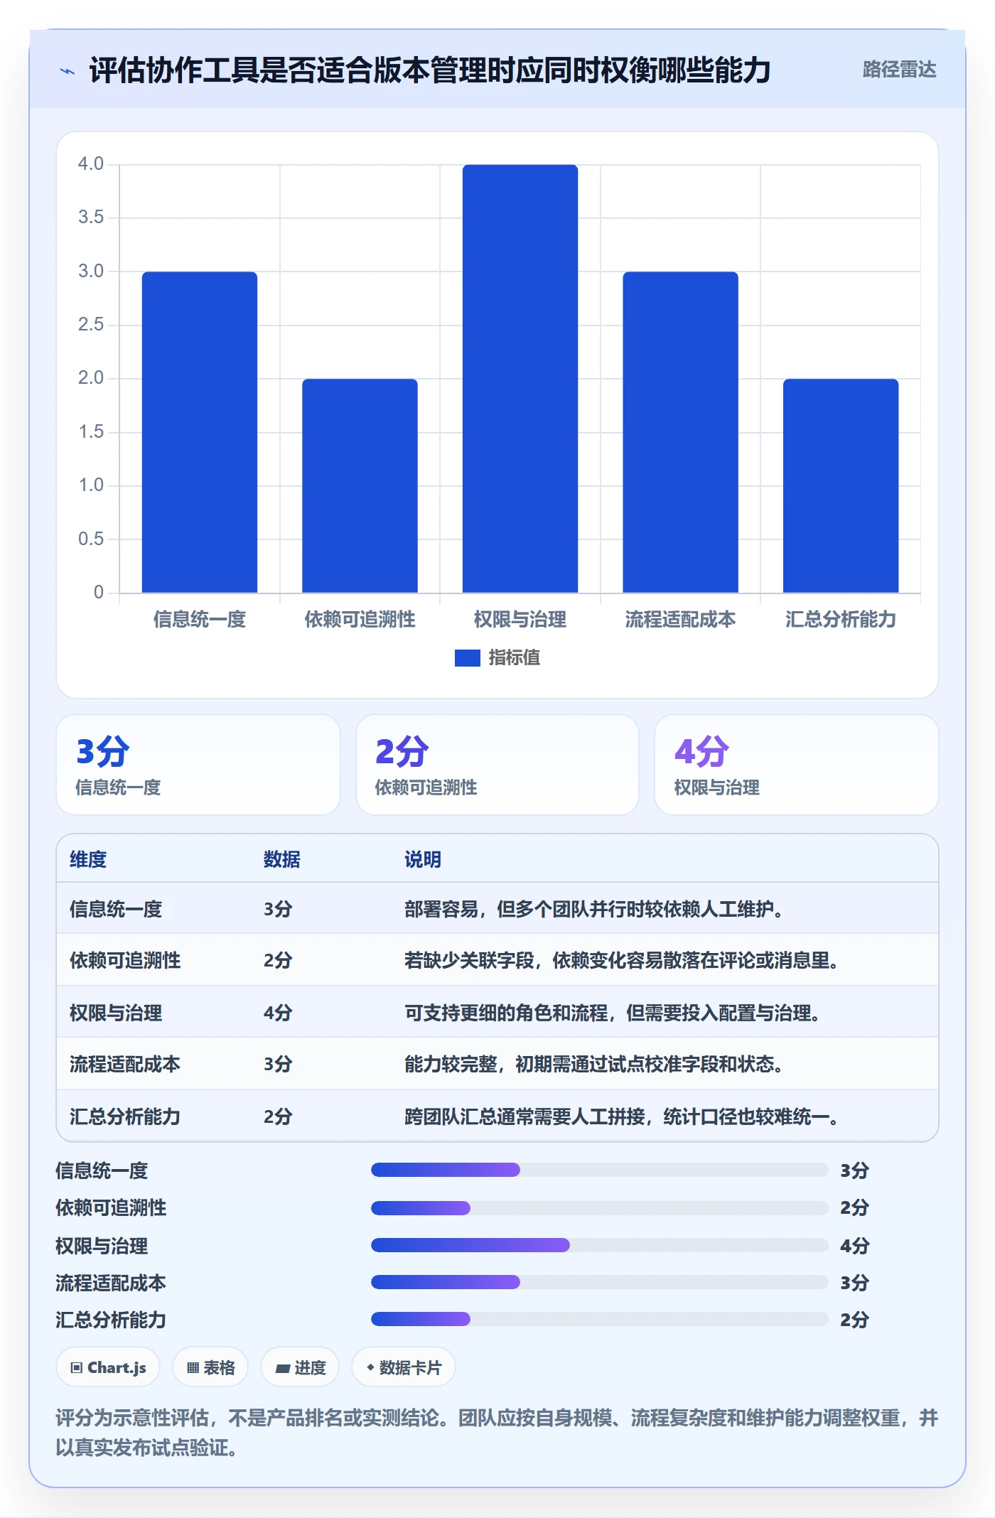Click the 2分 依赖可追溯性 data card
The height and width of the screenshot is (1518, 995).
tap(497, 765)
